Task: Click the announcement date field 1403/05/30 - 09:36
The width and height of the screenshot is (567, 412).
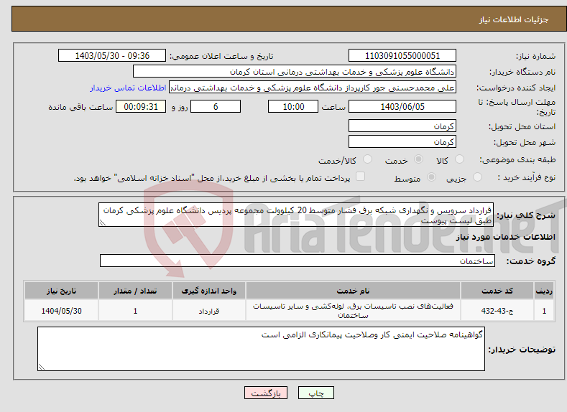Action: 112,55
